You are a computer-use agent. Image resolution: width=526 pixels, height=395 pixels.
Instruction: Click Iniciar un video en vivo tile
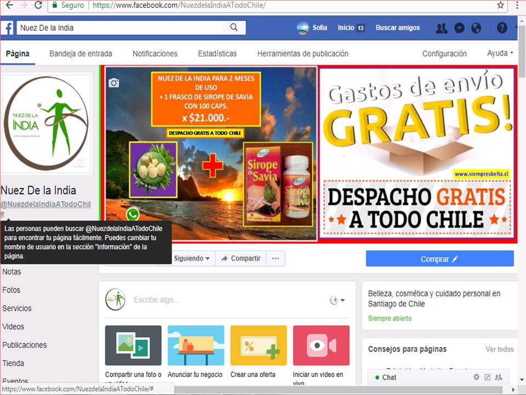point(321,346)
